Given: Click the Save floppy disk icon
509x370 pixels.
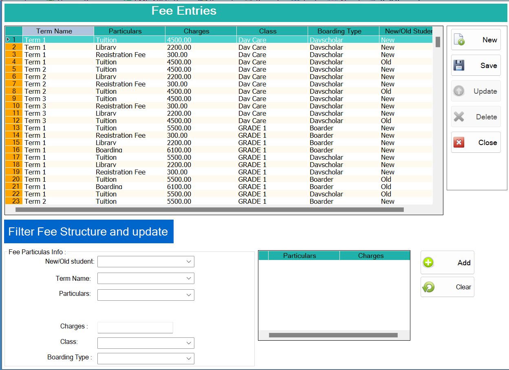Looking at the screenshot, I should point(459,65).
